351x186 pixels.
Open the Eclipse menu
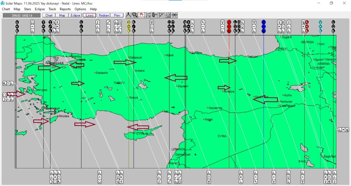coord(39,9)
